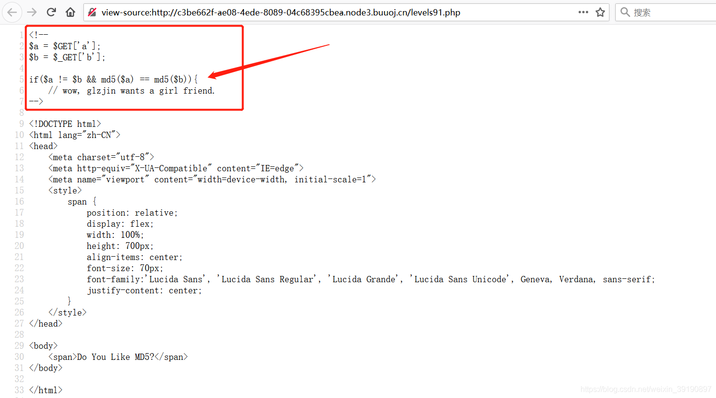Select the X-UA-Compatible meta line

coord(176,168)
